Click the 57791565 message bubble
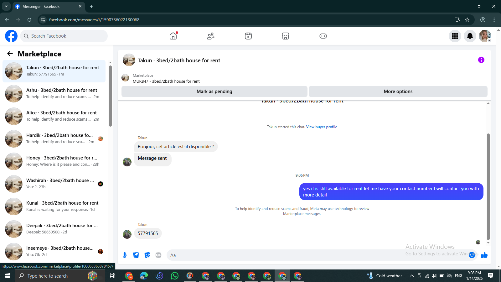The image size is (501, 282). (148, 233)
